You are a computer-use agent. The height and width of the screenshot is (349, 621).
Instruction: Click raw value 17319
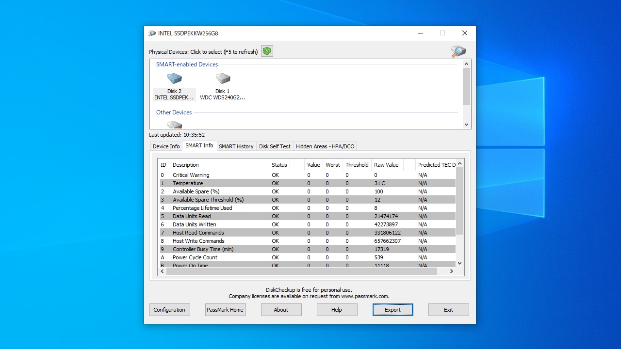click(381, 249)
